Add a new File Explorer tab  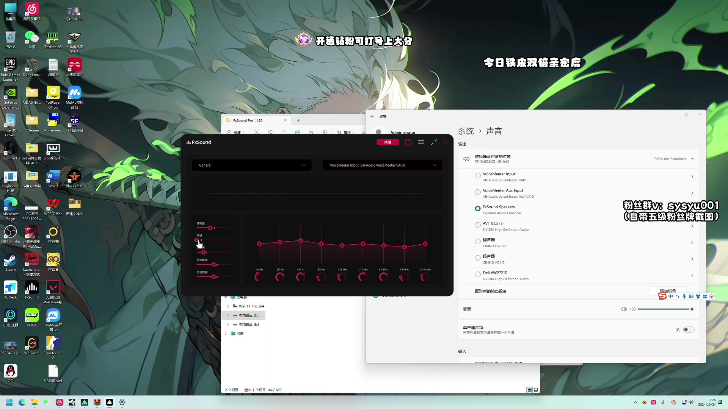tap(298, 120)
